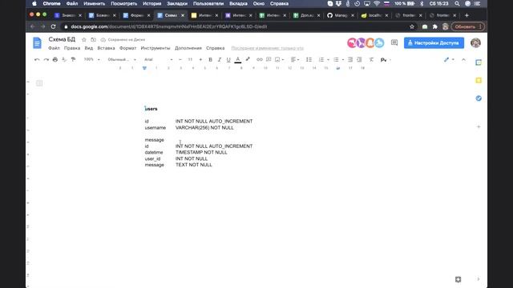Open the Explore button

[458, 279]
